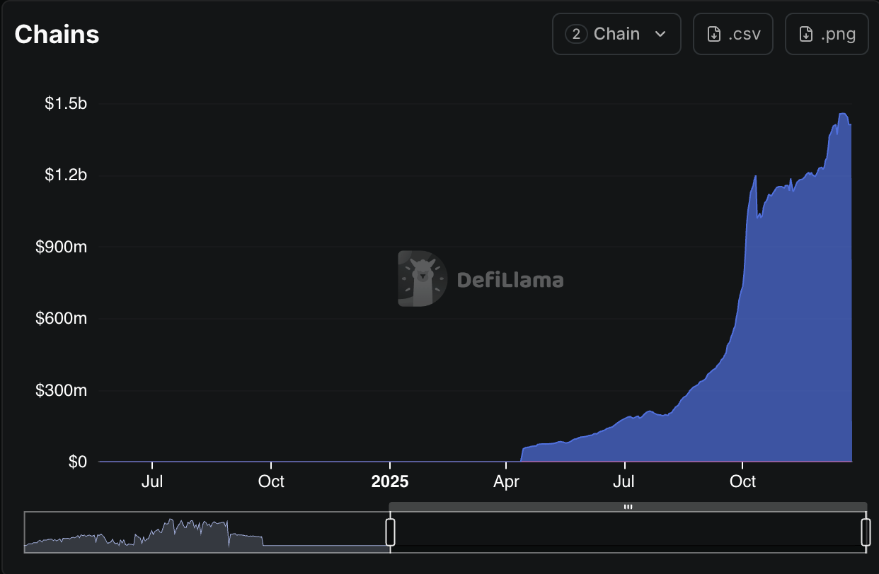This screenshot has width=879, height=574.
Task: Click the $900m y-axis label
Action: pyautogui.click(x=62, y=247)
